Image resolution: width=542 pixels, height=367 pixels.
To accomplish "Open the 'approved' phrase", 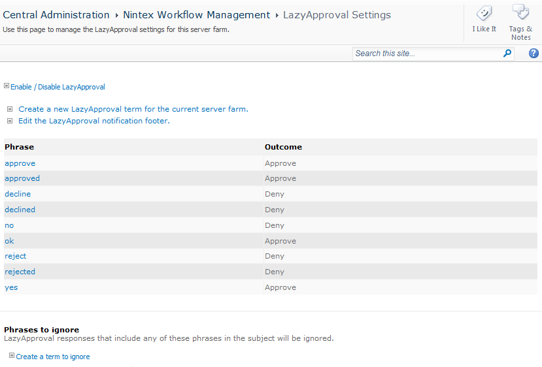I will click(x=22, y=178).
